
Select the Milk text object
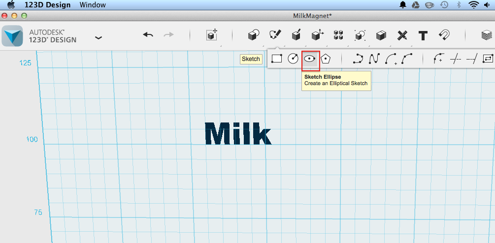238,133
